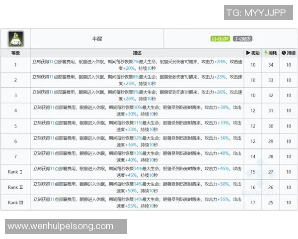The width and height of the screenshot is (298, 239).
Task: Click level 4 description with 攻击力+30%
Action: point(137,111)
